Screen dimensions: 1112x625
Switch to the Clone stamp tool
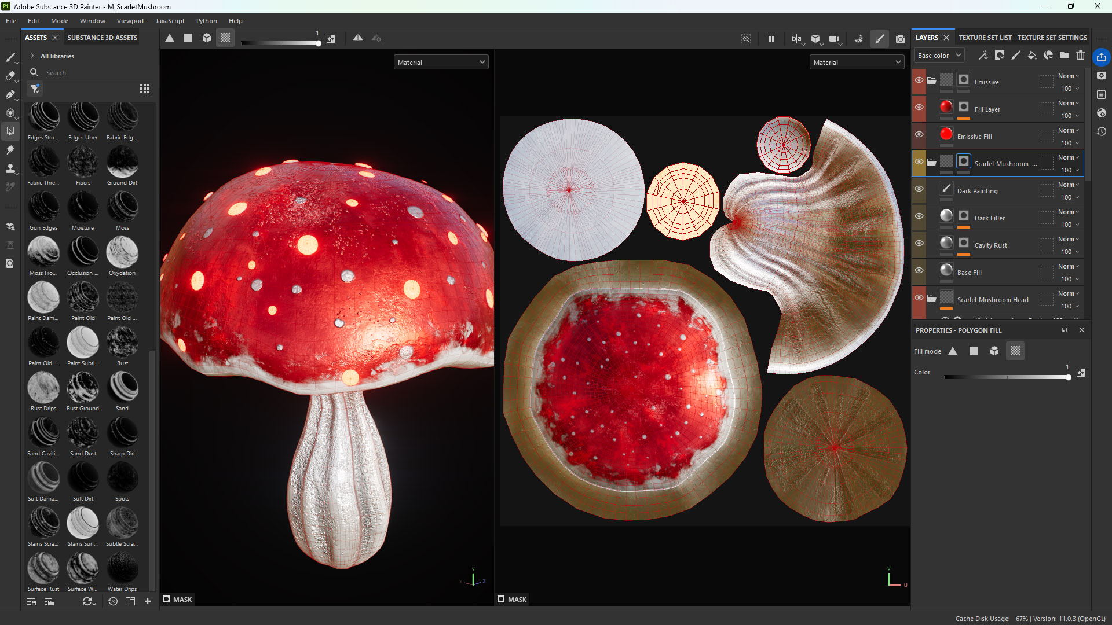click(x=10, y=169)
